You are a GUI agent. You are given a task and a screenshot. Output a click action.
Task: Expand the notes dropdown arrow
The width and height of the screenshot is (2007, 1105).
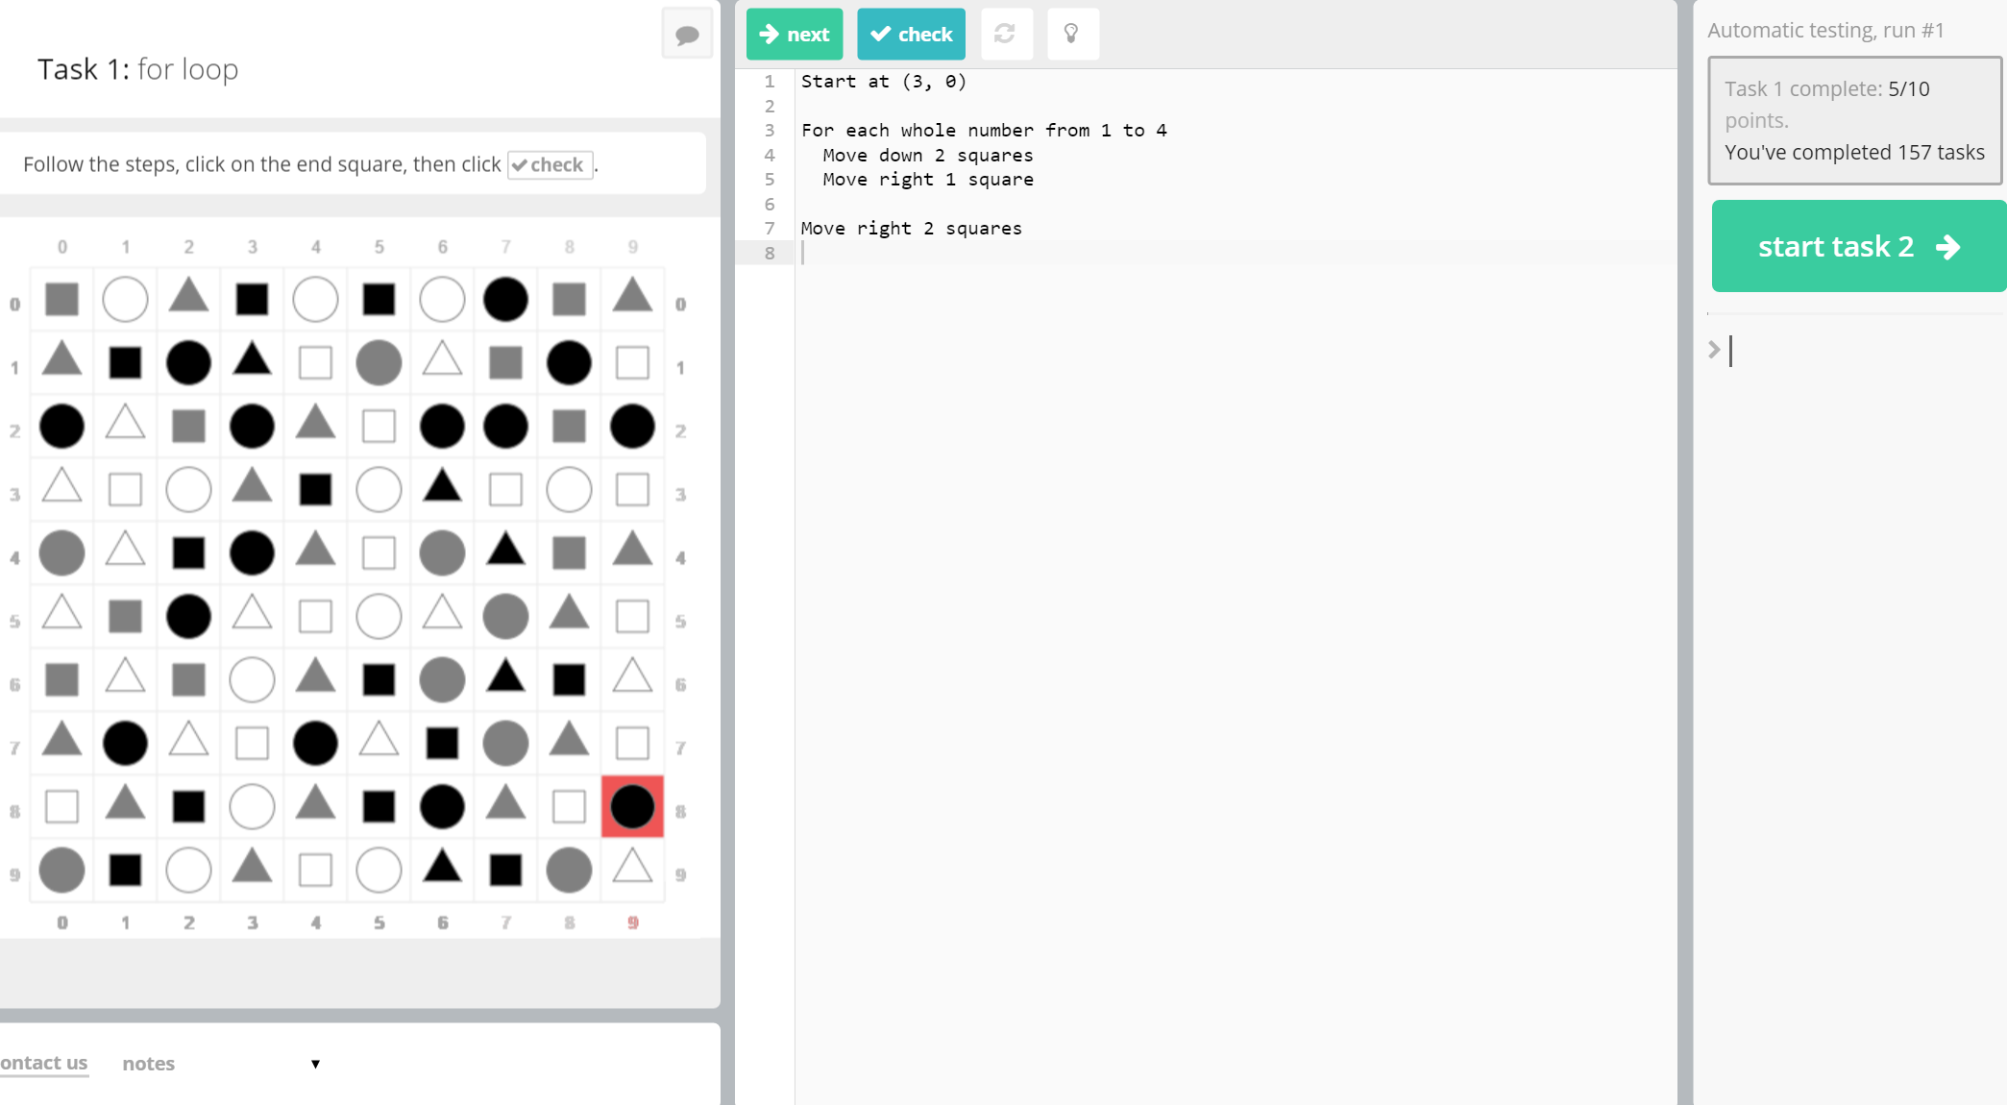315,1064
